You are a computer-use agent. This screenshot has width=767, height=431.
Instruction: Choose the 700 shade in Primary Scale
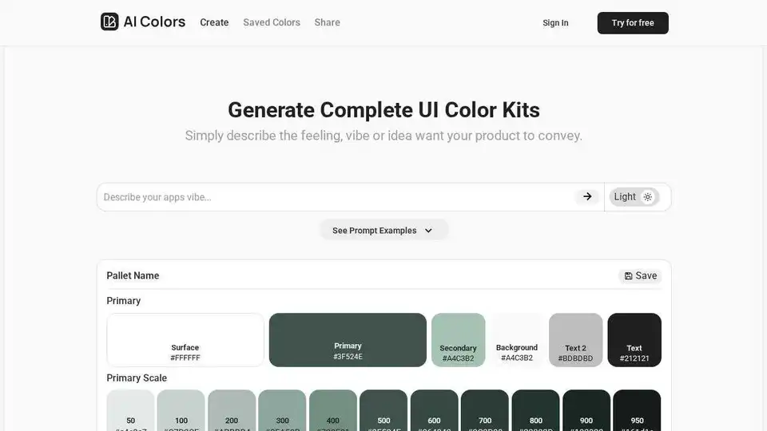click(x=485, y=410)
